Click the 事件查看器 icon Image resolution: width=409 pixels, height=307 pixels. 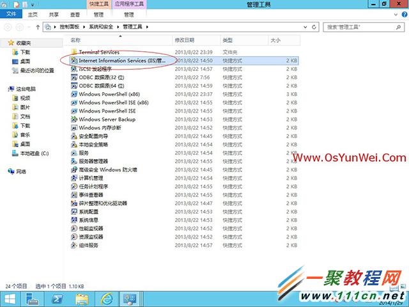pyautogui.click(x=74, y=194)
